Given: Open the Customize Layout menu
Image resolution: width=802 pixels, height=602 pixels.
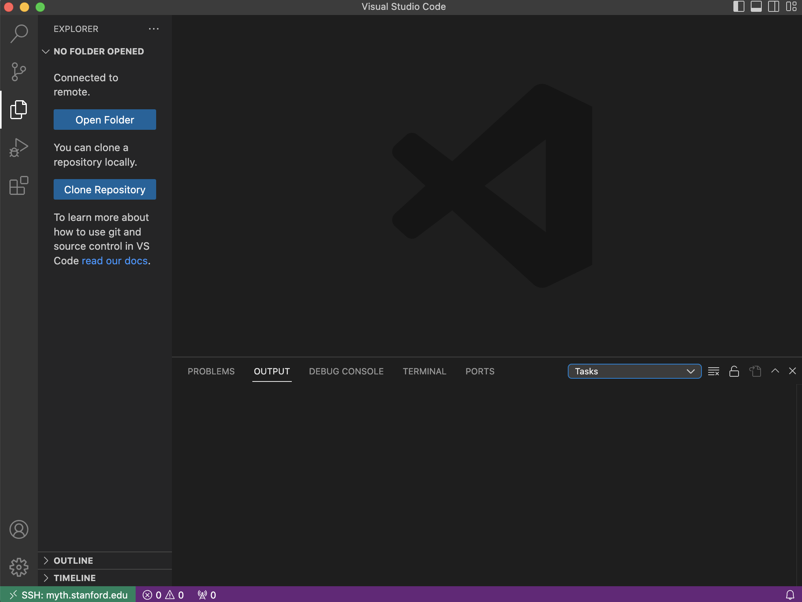Looking at the screenshot, I should coord(791,7).
